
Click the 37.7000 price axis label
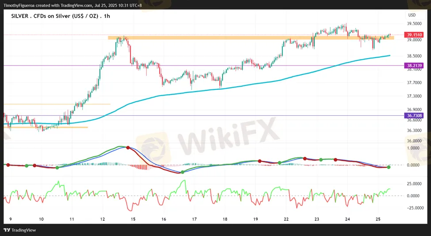point(414,82)
